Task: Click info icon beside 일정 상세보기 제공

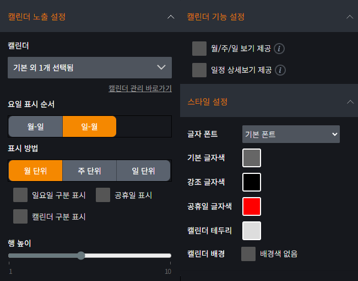Action: tap(280, 70)
